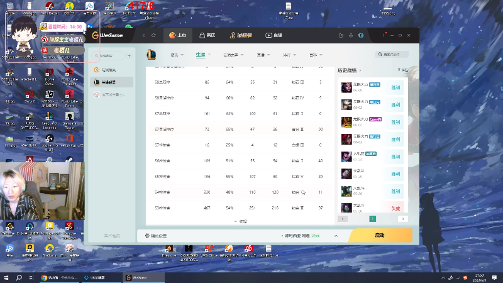Open the filter control in match history header
This screenshot has width=503, height=283.
pos(402,70)
